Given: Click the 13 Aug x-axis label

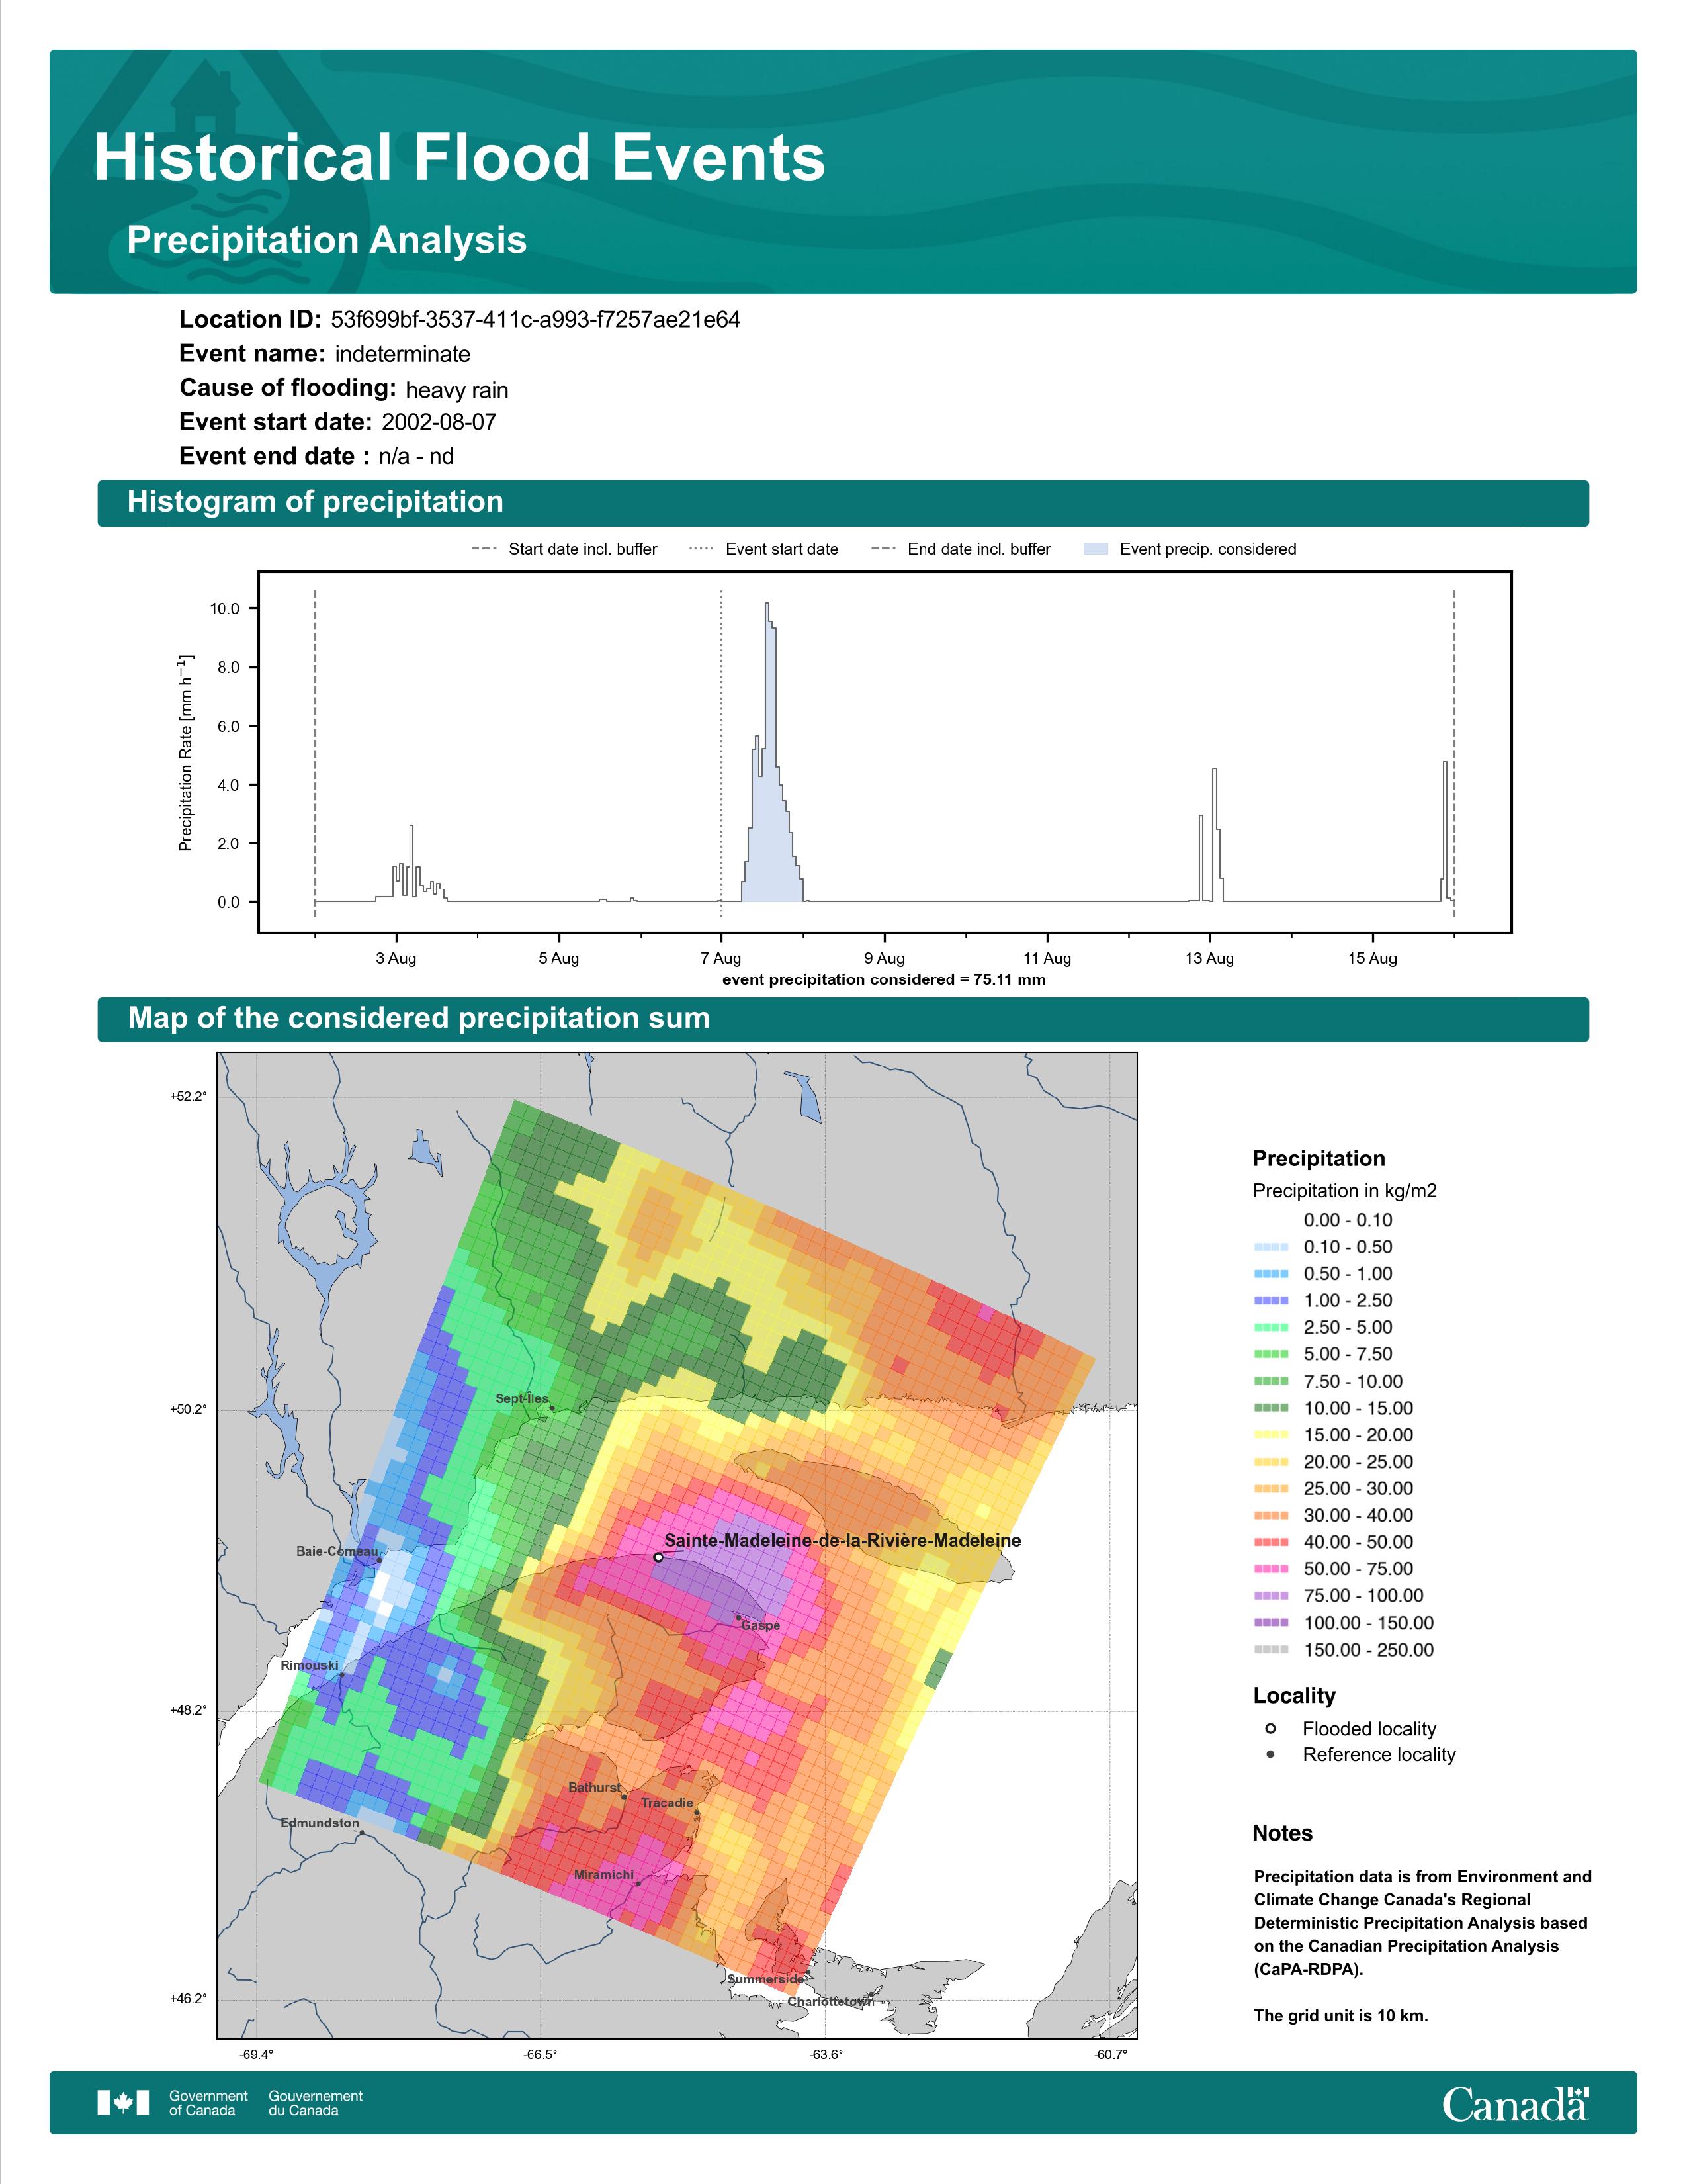Looking at the screenshot, I should (1209, 958).
